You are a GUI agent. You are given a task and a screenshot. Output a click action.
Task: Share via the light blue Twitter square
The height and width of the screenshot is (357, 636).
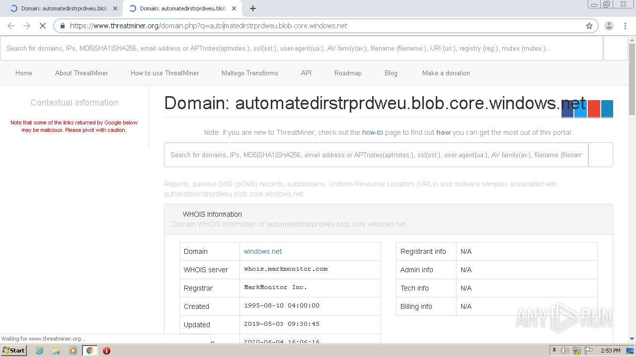(580, 109)
